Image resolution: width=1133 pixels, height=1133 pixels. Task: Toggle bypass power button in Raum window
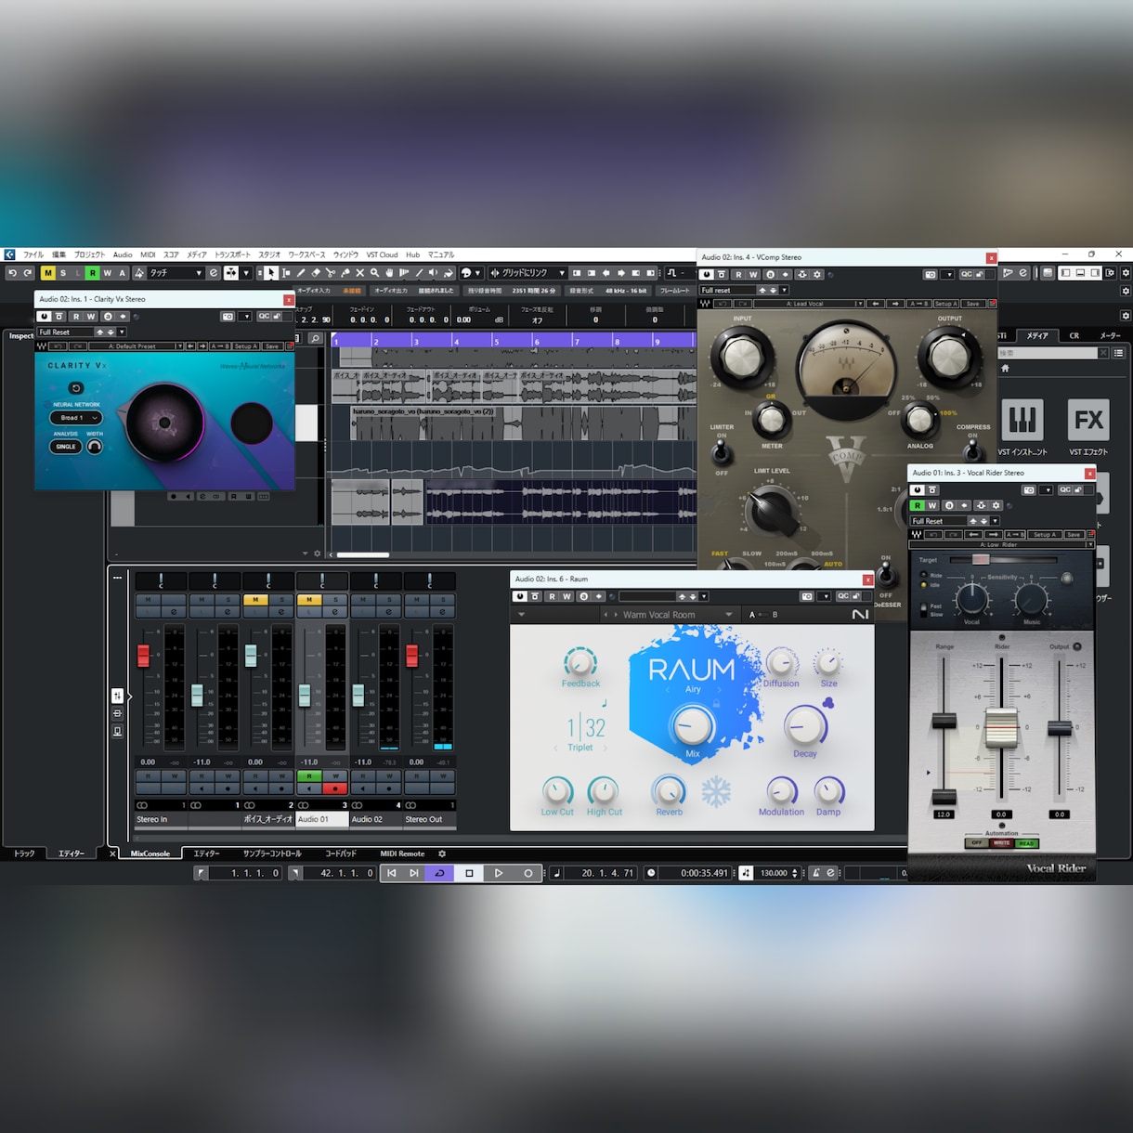[521, 596]
